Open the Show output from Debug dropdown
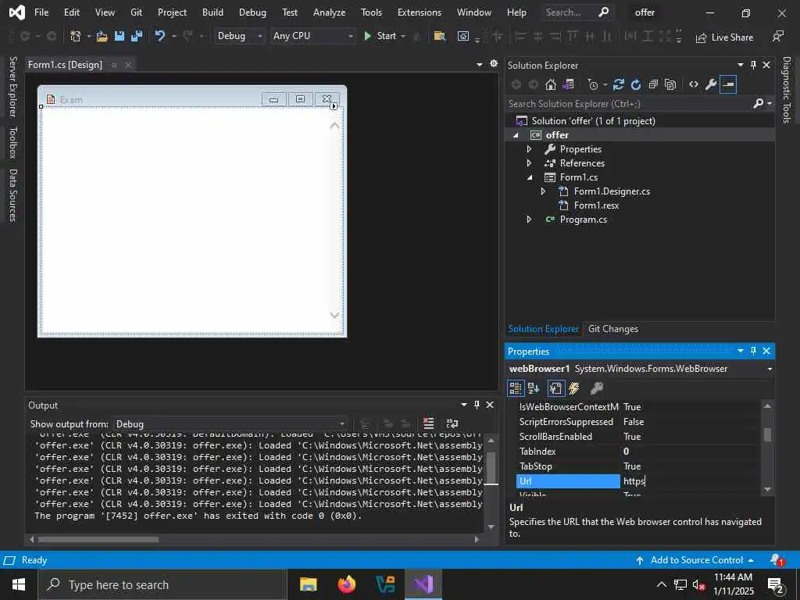 click(230, 424)
